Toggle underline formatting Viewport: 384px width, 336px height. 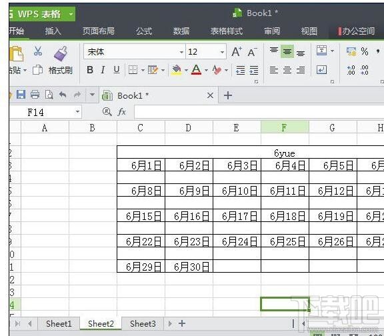coord(117,70)
